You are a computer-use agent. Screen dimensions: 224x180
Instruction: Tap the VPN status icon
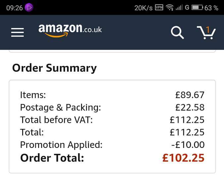[x=159, y=7]
